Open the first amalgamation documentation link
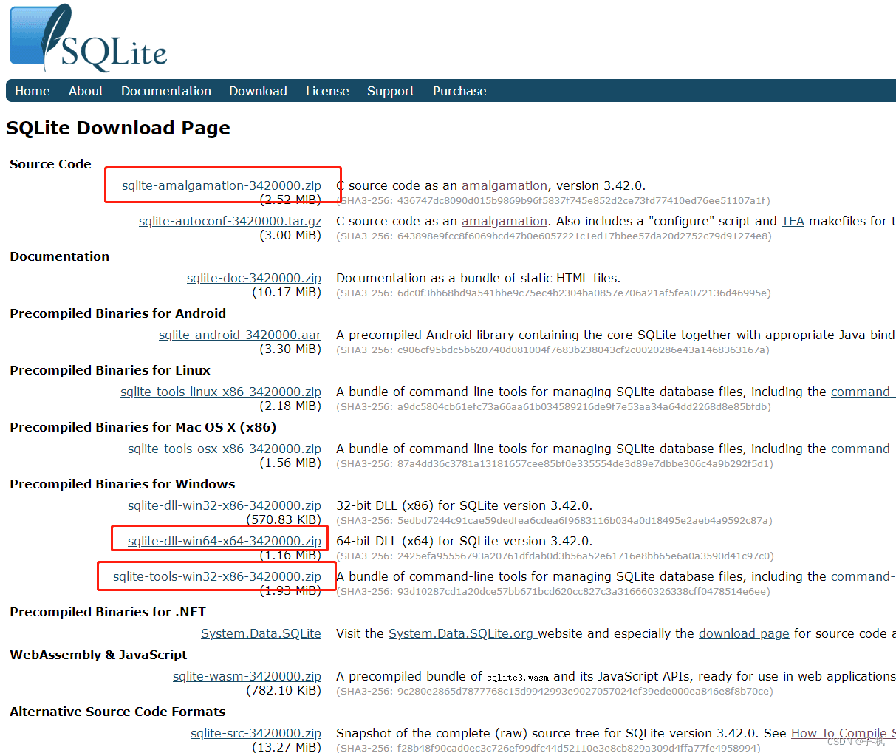 pos(505,185)
